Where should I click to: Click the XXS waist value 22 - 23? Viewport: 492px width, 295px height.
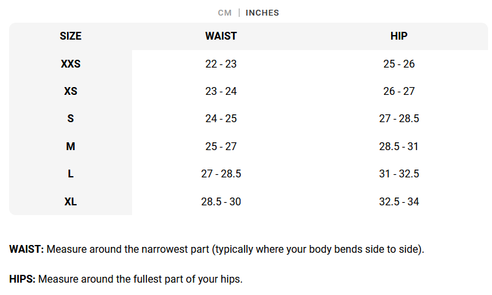coord(221,64)
